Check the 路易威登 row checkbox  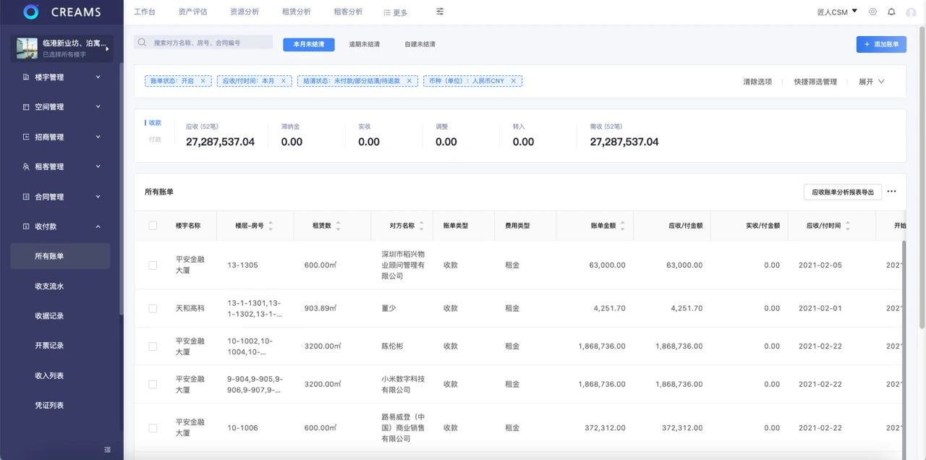coord(153,428)
